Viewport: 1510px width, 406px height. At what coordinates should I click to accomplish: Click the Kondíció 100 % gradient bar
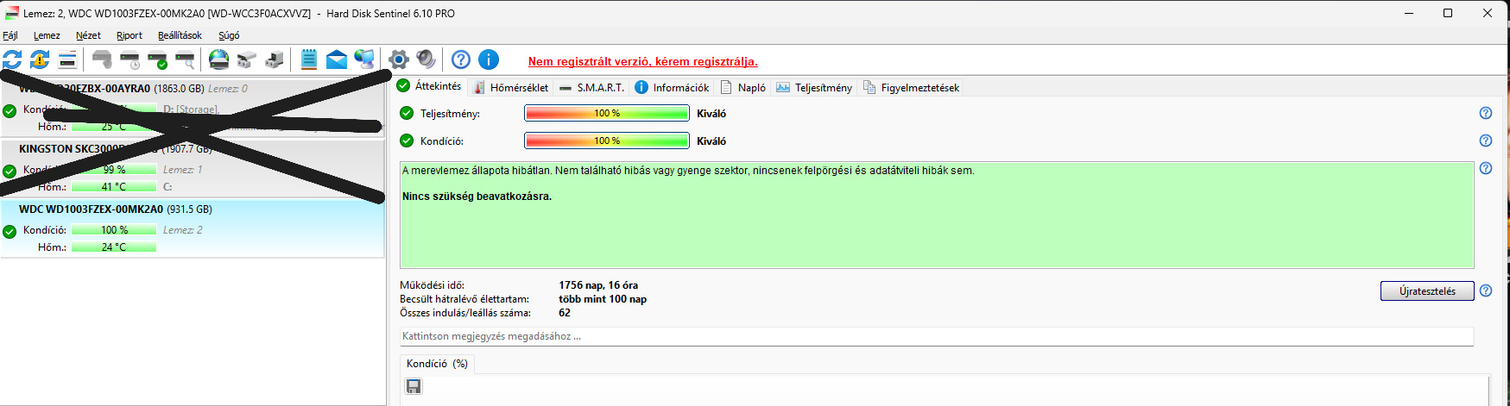coord(607,141)
